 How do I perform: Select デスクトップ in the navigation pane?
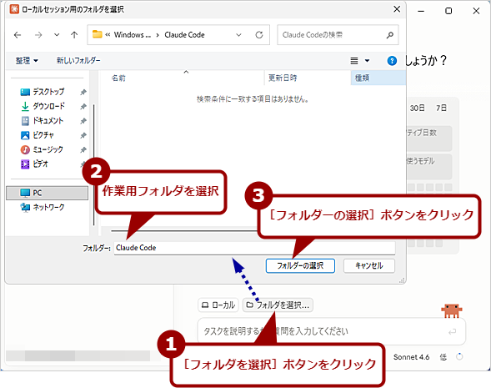[x=48, y=92]
